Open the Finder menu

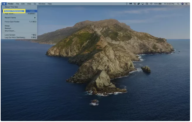click(x=11, y=4)
